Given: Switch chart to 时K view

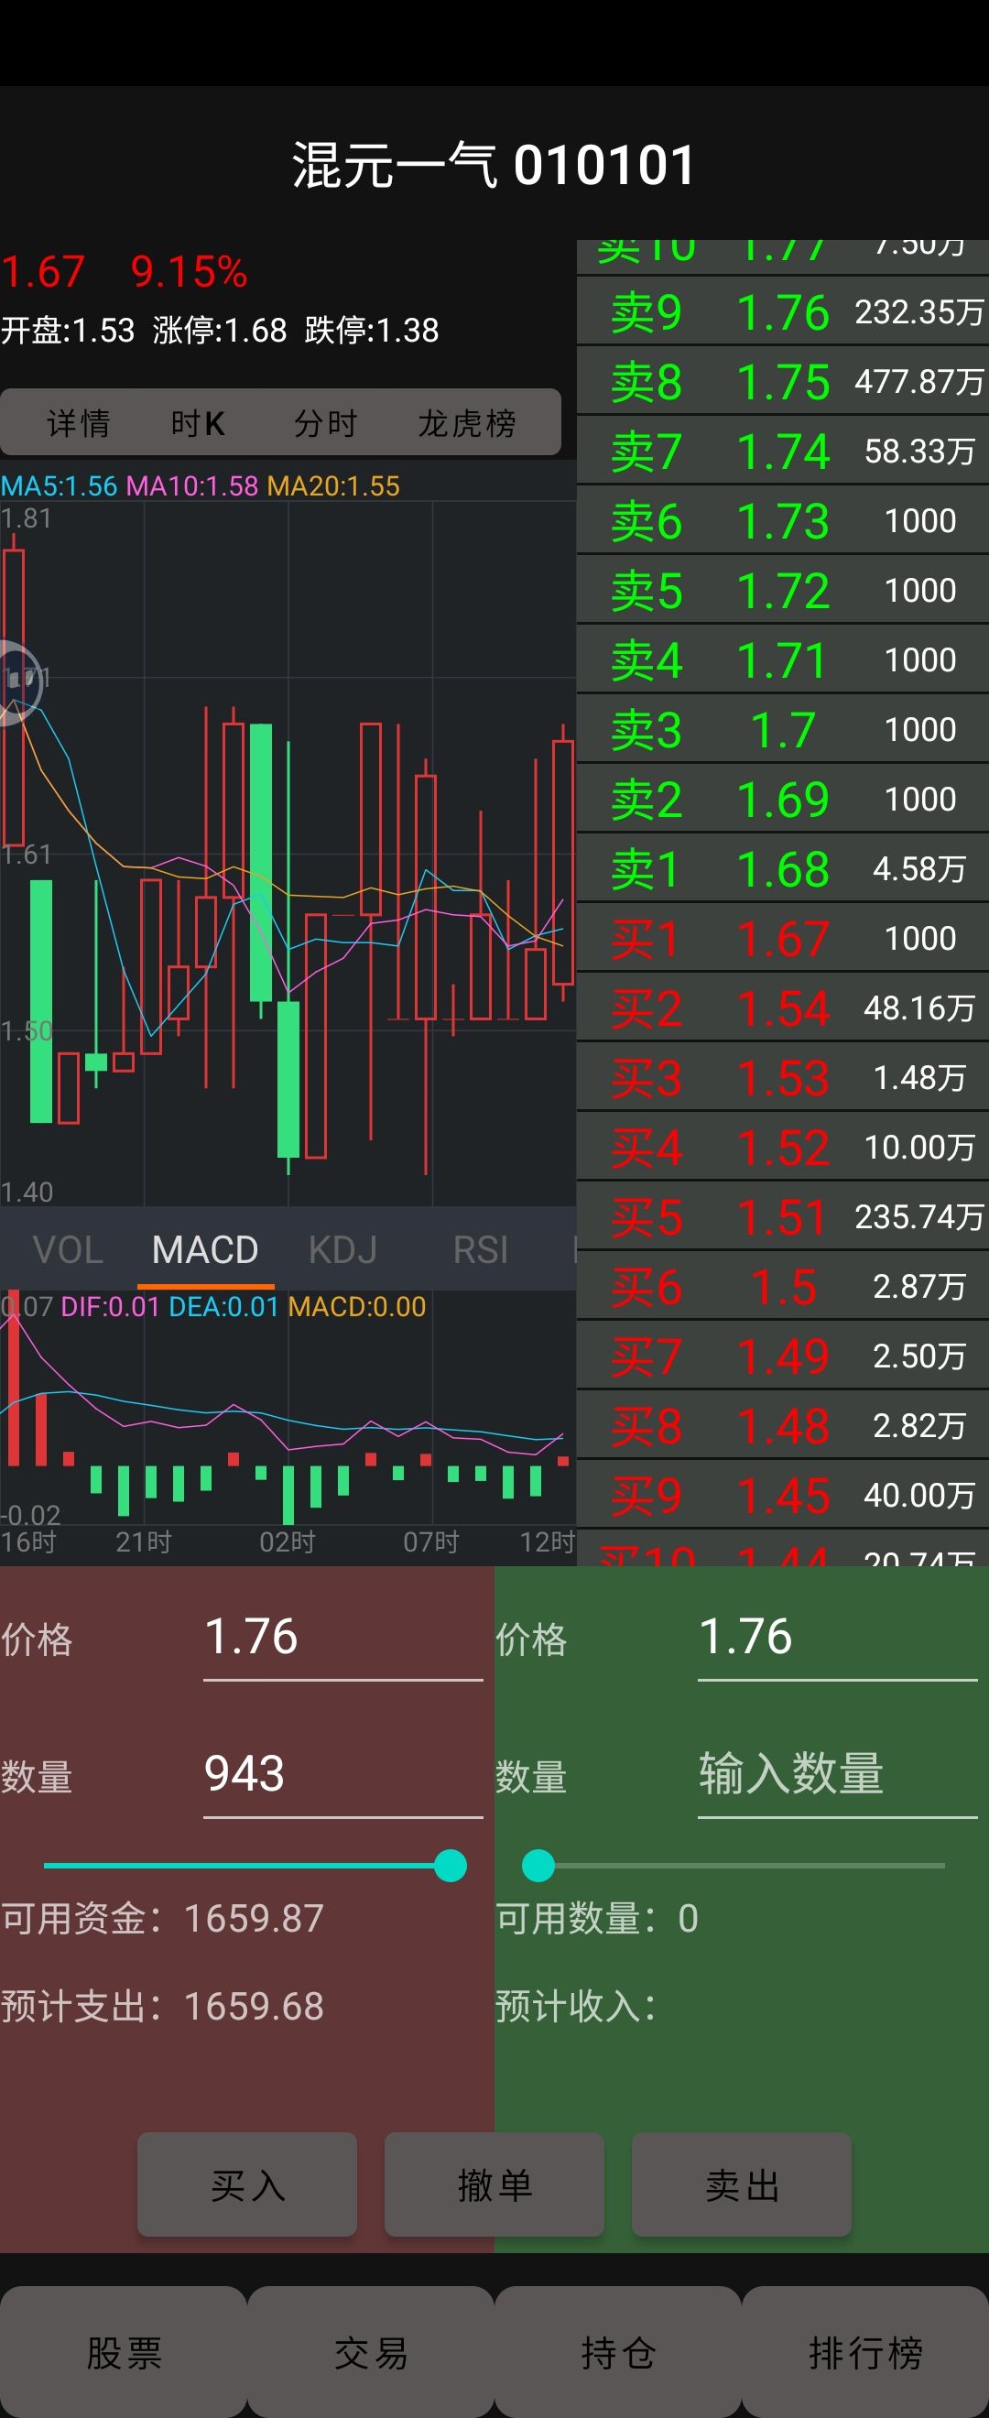Looking at the screenshot, I should (x=198, y=423).
